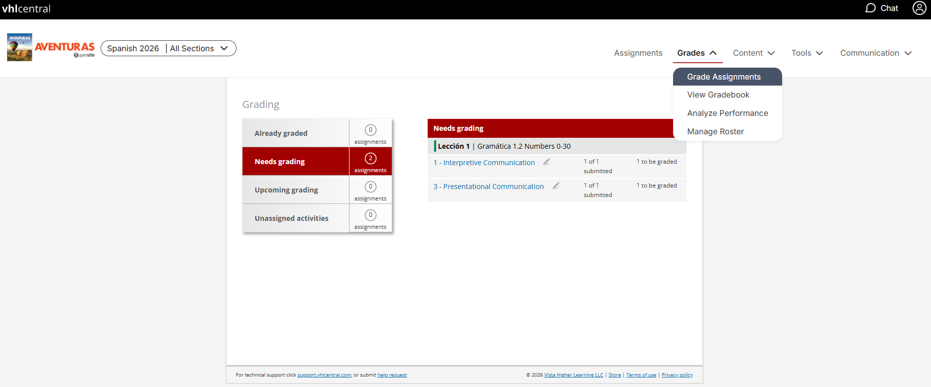Open the Privacy policy link
The height and width of the screenshot is (387, 931).
tap(677, 375)
